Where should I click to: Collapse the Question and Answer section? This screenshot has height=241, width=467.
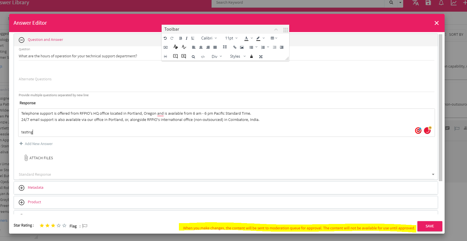click(22, 40)
